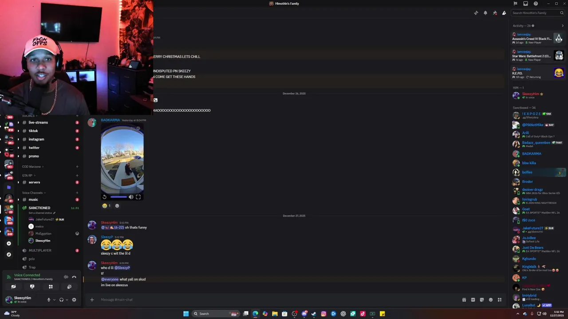Select SANCTIONED voice channel

[x=39, y=208]
